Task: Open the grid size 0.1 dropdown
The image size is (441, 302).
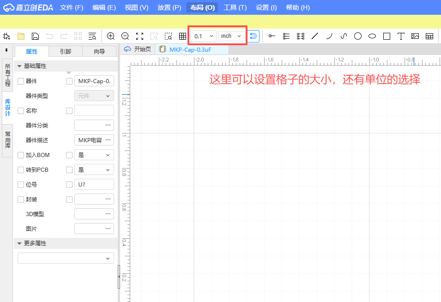Action: [203, 36]
